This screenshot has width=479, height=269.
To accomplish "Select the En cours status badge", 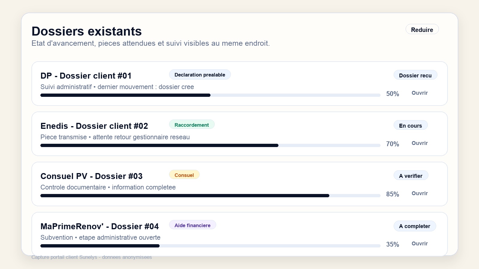I will click(x=410, y=126).
